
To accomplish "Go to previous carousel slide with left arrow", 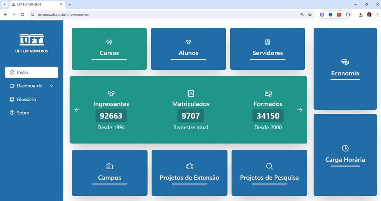I will pyautogui.click(x=77, y=110).
